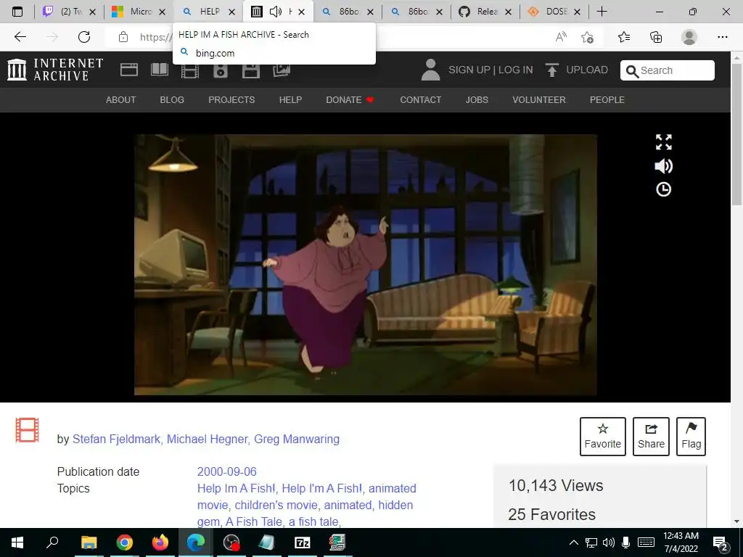Open the Internet Archive home logo

coord(55,70)
